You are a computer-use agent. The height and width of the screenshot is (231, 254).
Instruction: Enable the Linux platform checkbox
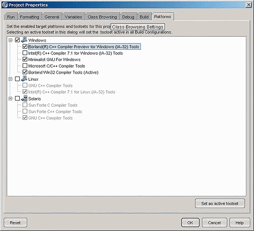(x=17, y=79)
